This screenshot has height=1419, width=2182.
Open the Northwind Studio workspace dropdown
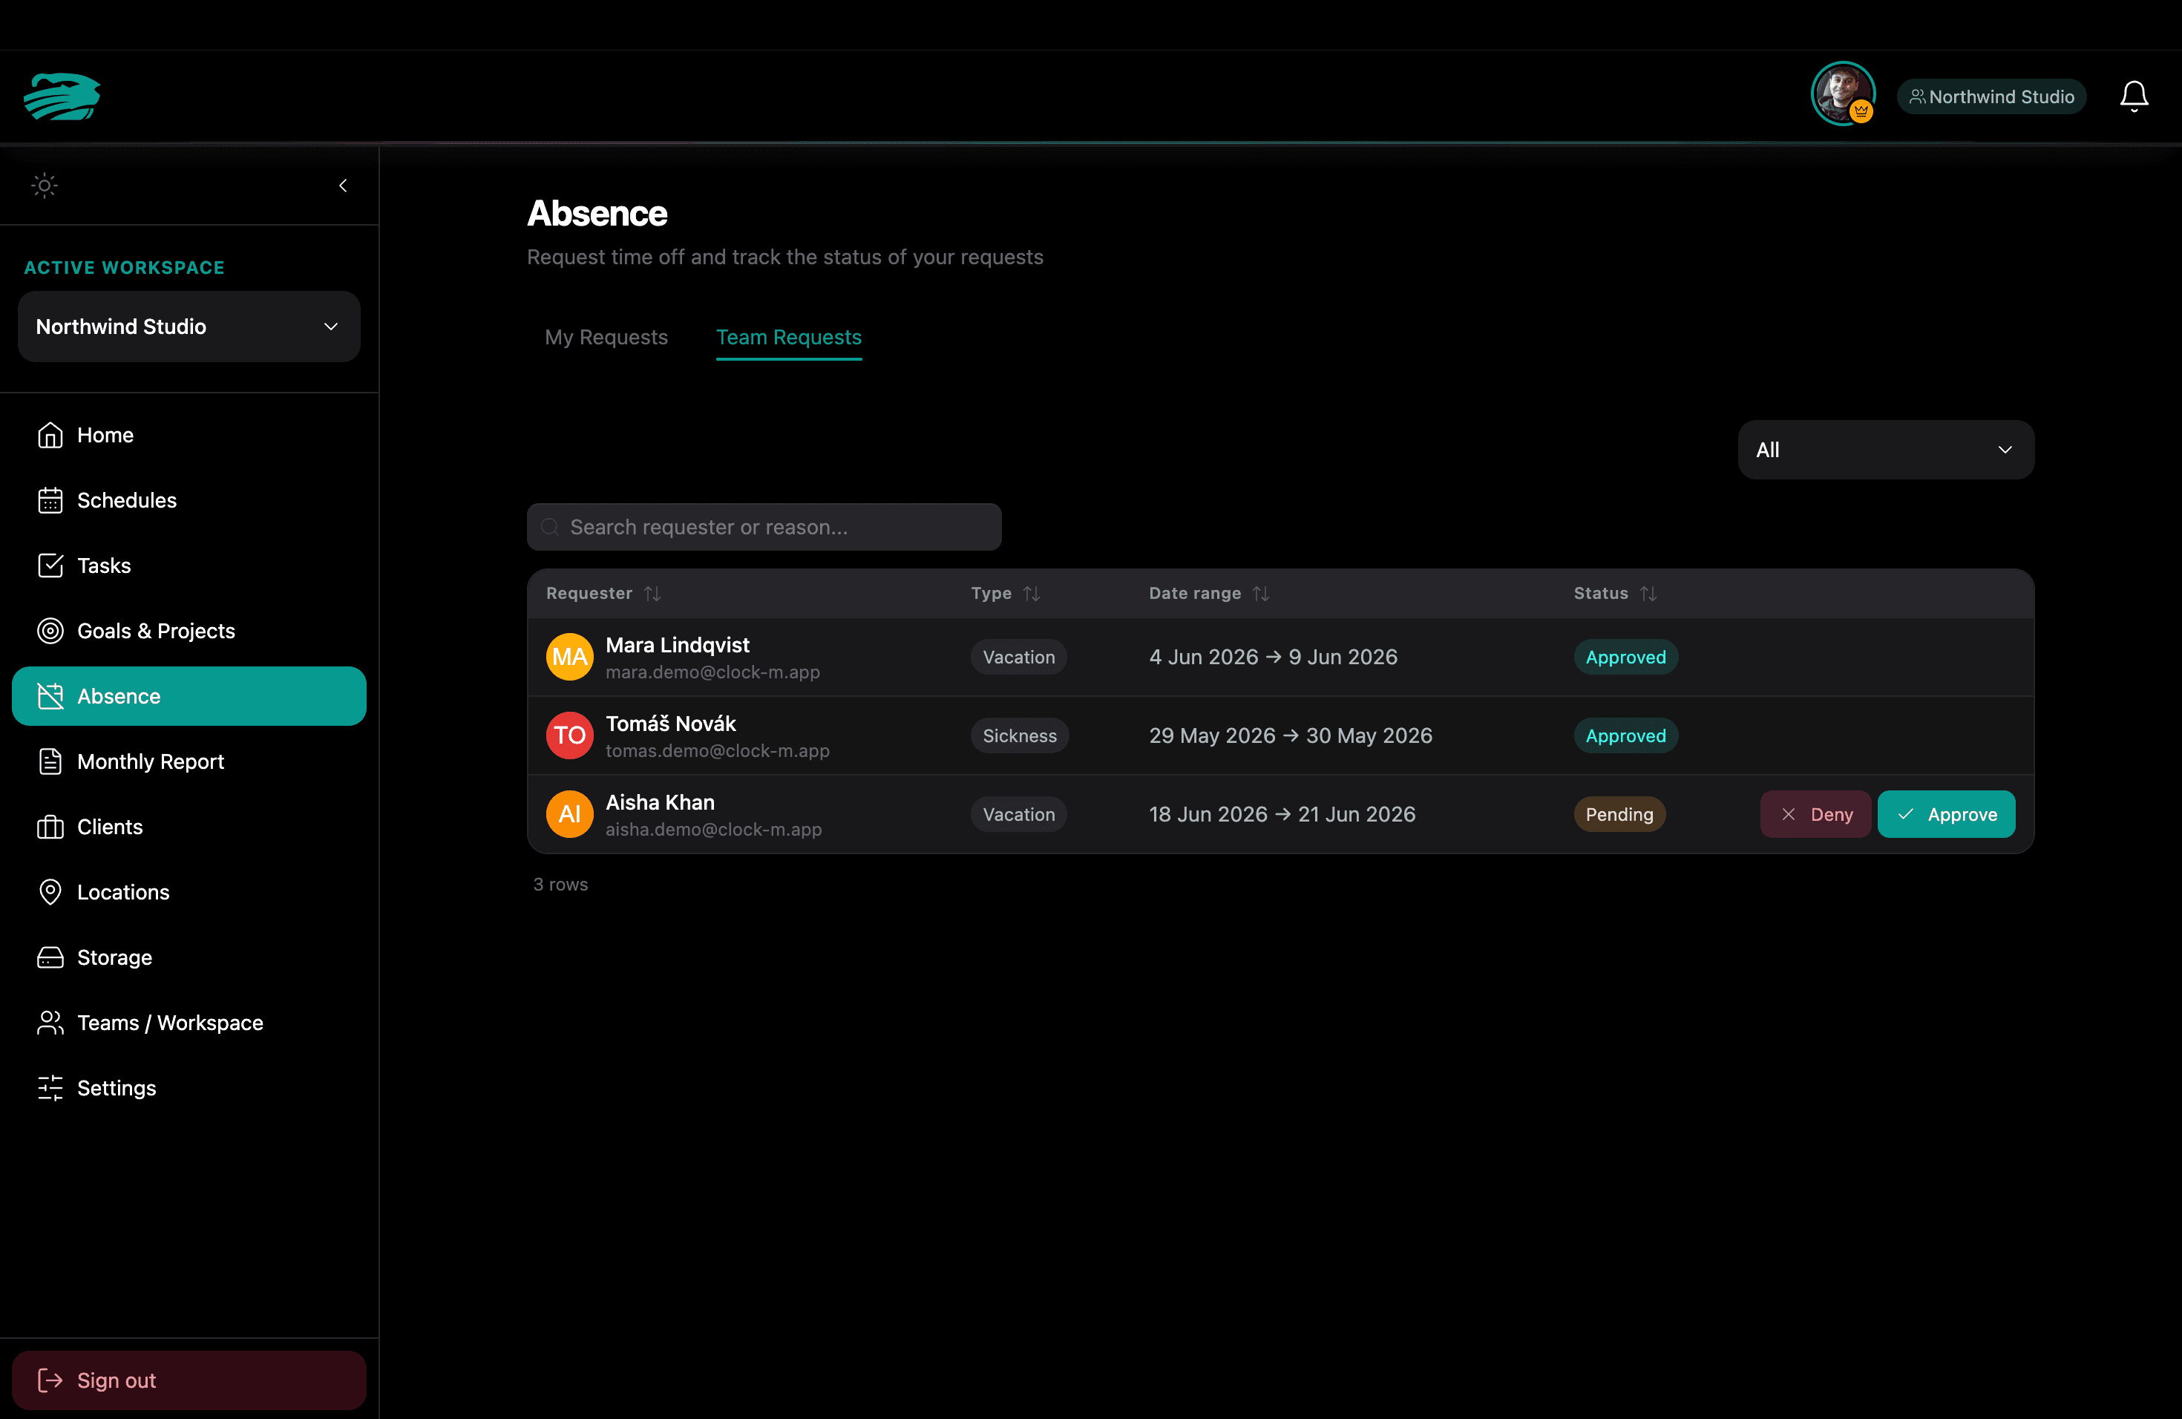tap(189, 327)
